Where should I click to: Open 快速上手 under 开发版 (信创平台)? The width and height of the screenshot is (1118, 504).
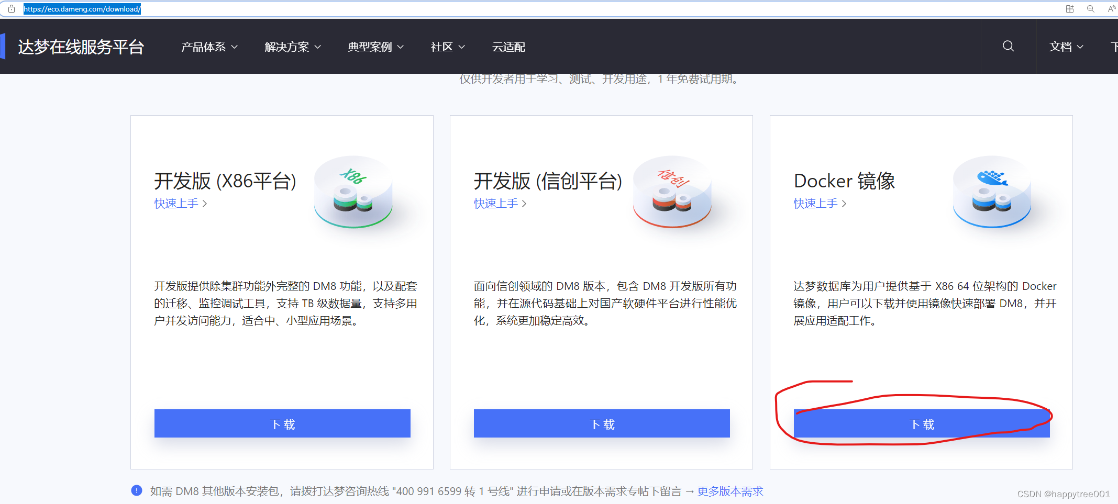(x=500, y=204)
